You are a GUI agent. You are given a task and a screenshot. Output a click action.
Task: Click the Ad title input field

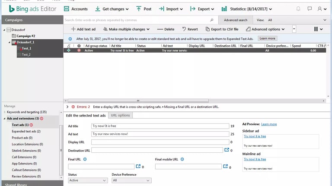pyautogui.click(x=160, y=126)
